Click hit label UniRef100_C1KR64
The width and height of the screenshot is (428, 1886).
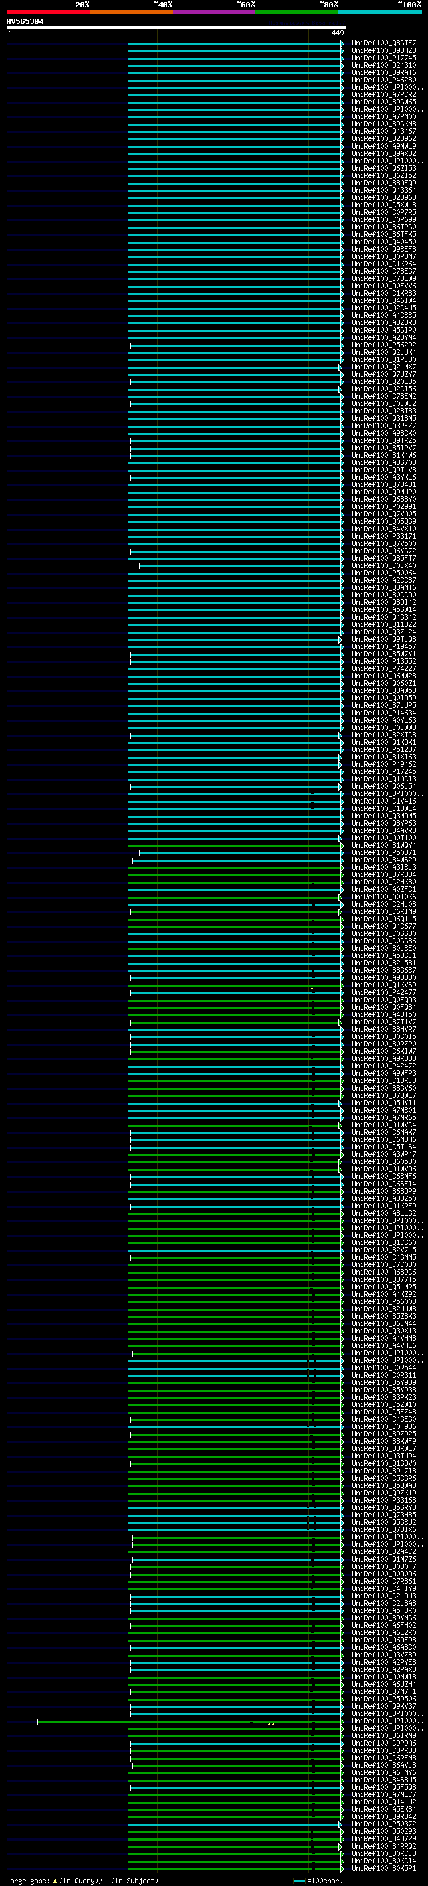pyautogui.click(x=384, y=264)
